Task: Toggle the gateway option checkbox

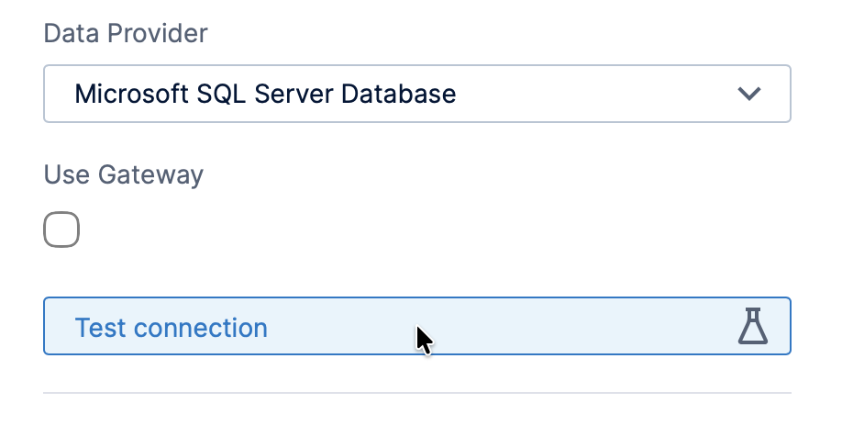Action: pyautogui.click(x=61, y=230)
